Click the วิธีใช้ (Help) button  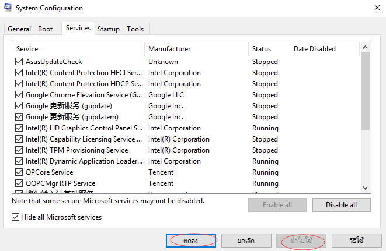(x=356, y=241)
